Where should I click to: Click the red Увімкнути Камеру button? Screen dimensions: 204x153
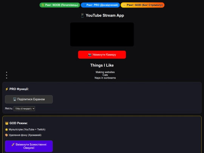tap(102, 55)
